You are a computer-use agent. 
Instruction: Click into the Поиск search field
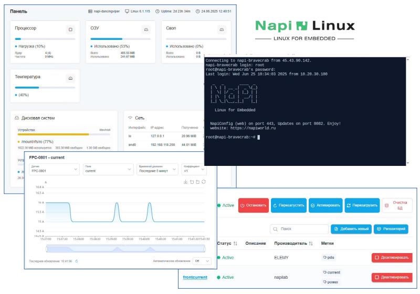point(299,229)
